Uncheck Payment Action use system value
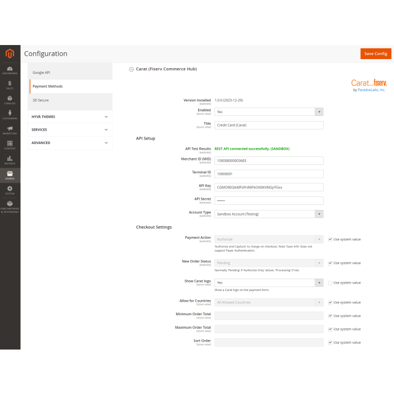This screenshot has width=394, height=394. 330,239
